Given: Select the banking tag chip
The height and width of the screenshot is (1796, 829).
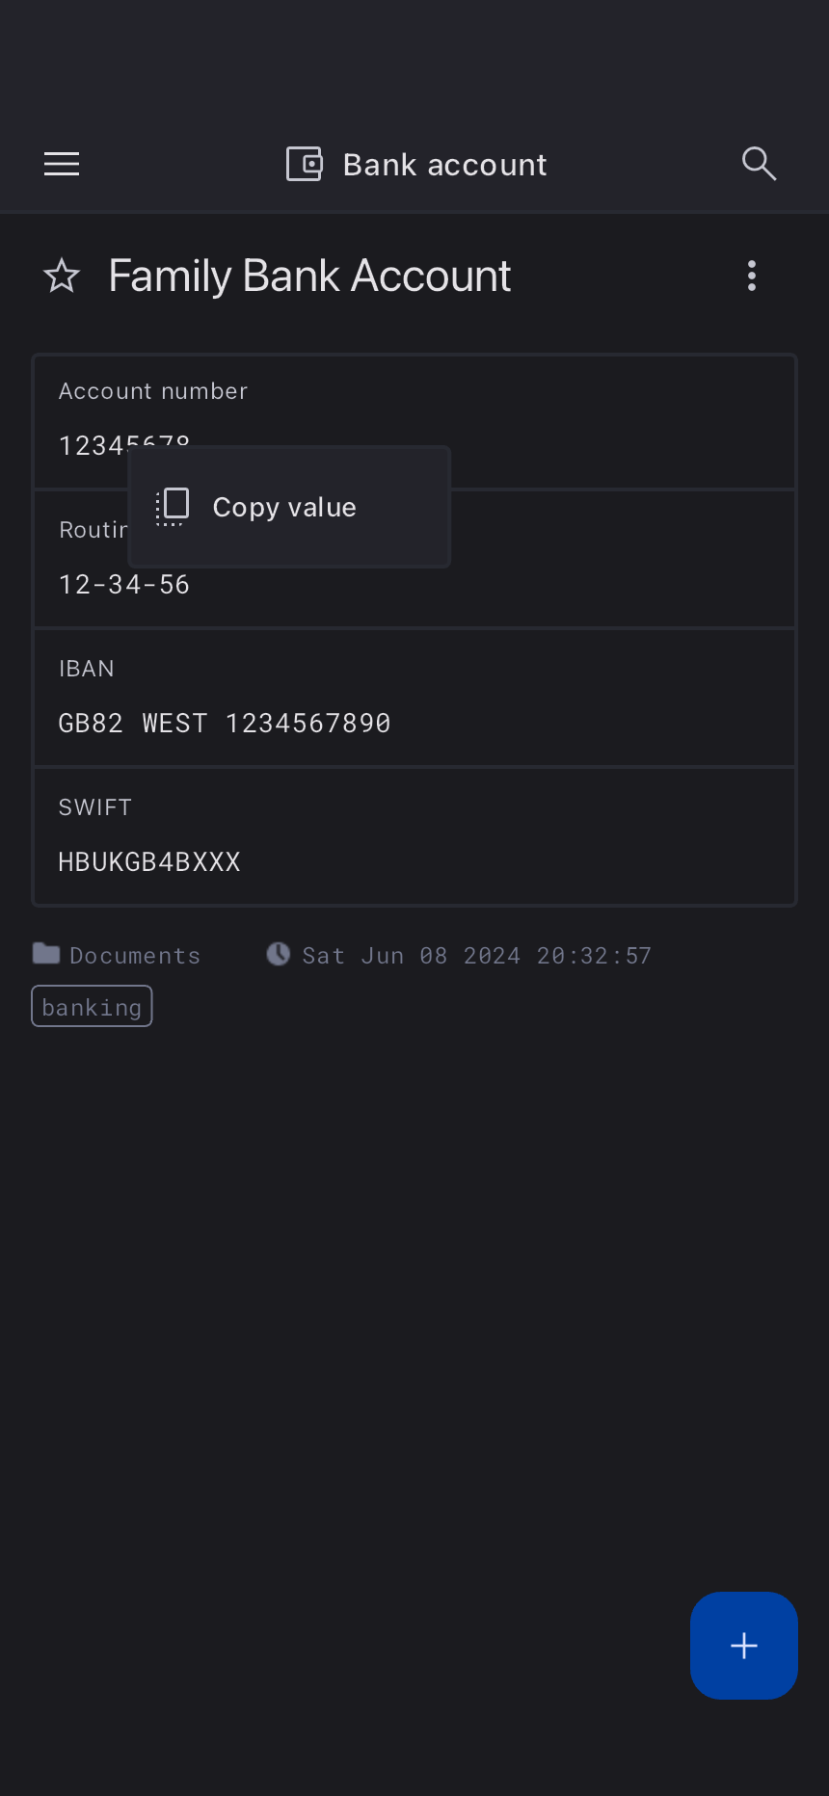Looking at the screenshot, I should [92, 1007].
